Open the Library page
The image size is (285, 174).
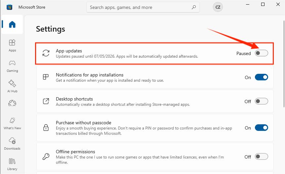point(12,164)
